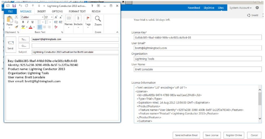Cut the selection with the scissors icon

16,17
